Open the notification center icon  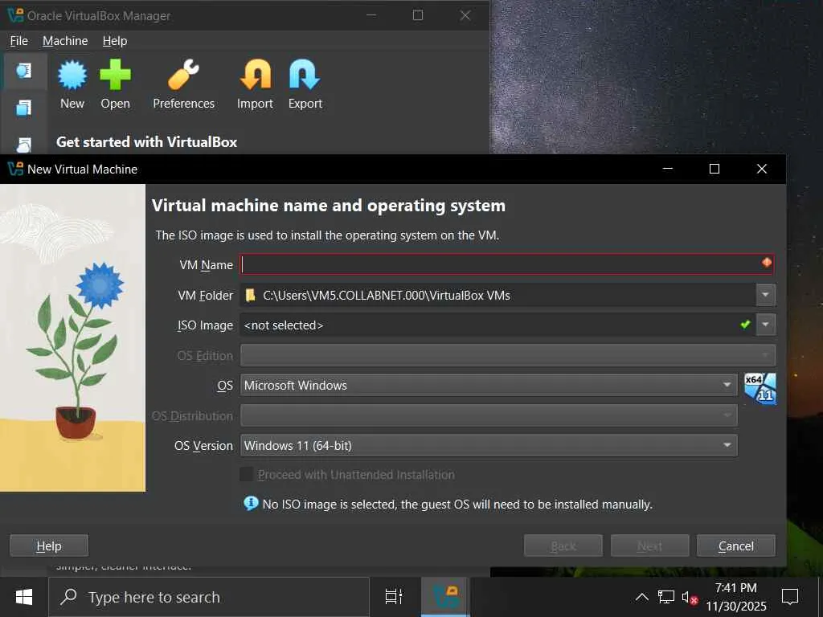point(790,597)
